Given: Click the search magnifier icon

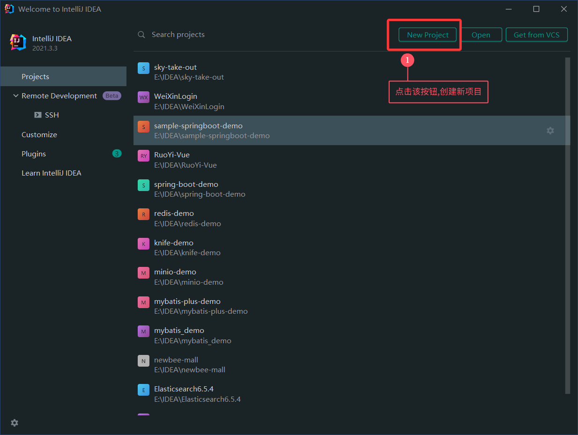Looking at the screenshot, I should 141,35.
